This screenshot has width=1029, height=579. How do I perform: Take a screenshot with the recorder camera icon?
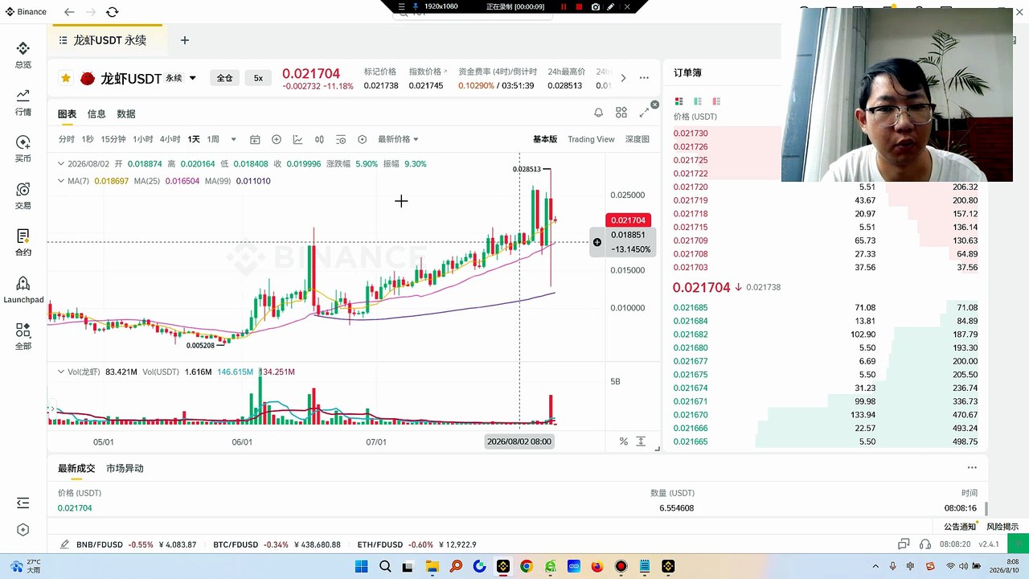596,6
